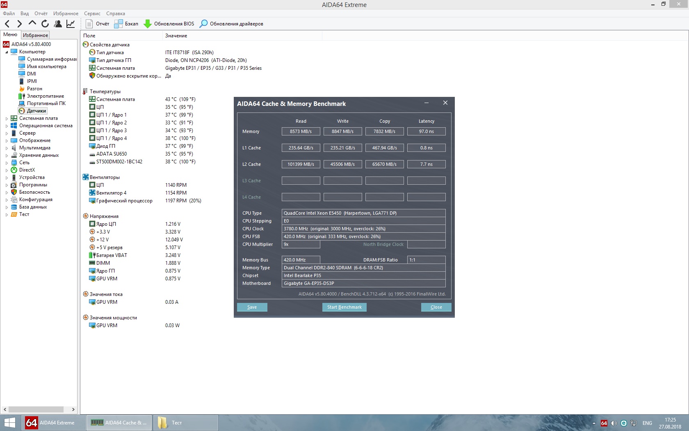Click Start Benchmark in the benchmark dialog
Image resolution: width=689 pixels, height=431 pixels.
[344, 307]
